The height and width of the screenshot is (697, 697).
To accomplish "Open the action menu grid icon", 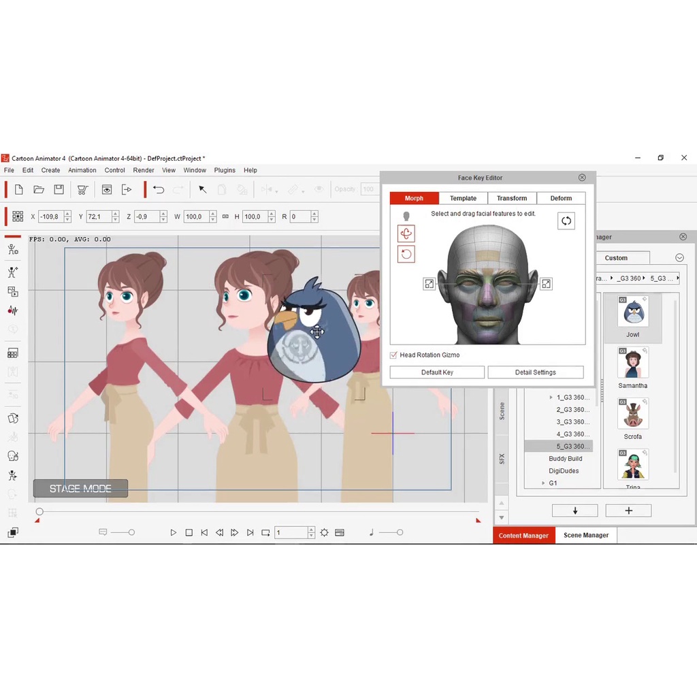I will click(x=13, y=353).
